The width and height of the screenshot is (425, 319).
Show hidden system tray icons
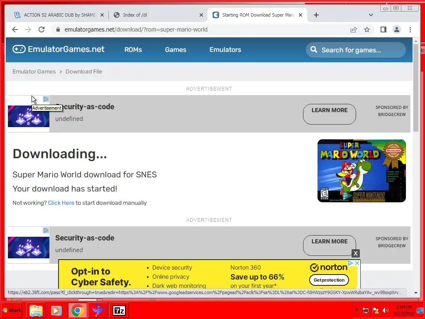[x=357, y=310]
